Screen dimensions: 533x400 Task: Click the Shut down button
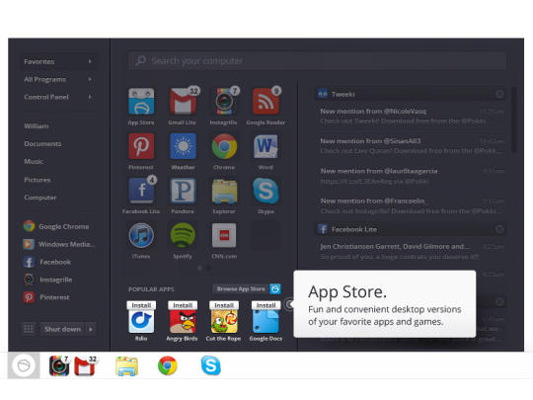pyautogui.click(x=62, y=329)
